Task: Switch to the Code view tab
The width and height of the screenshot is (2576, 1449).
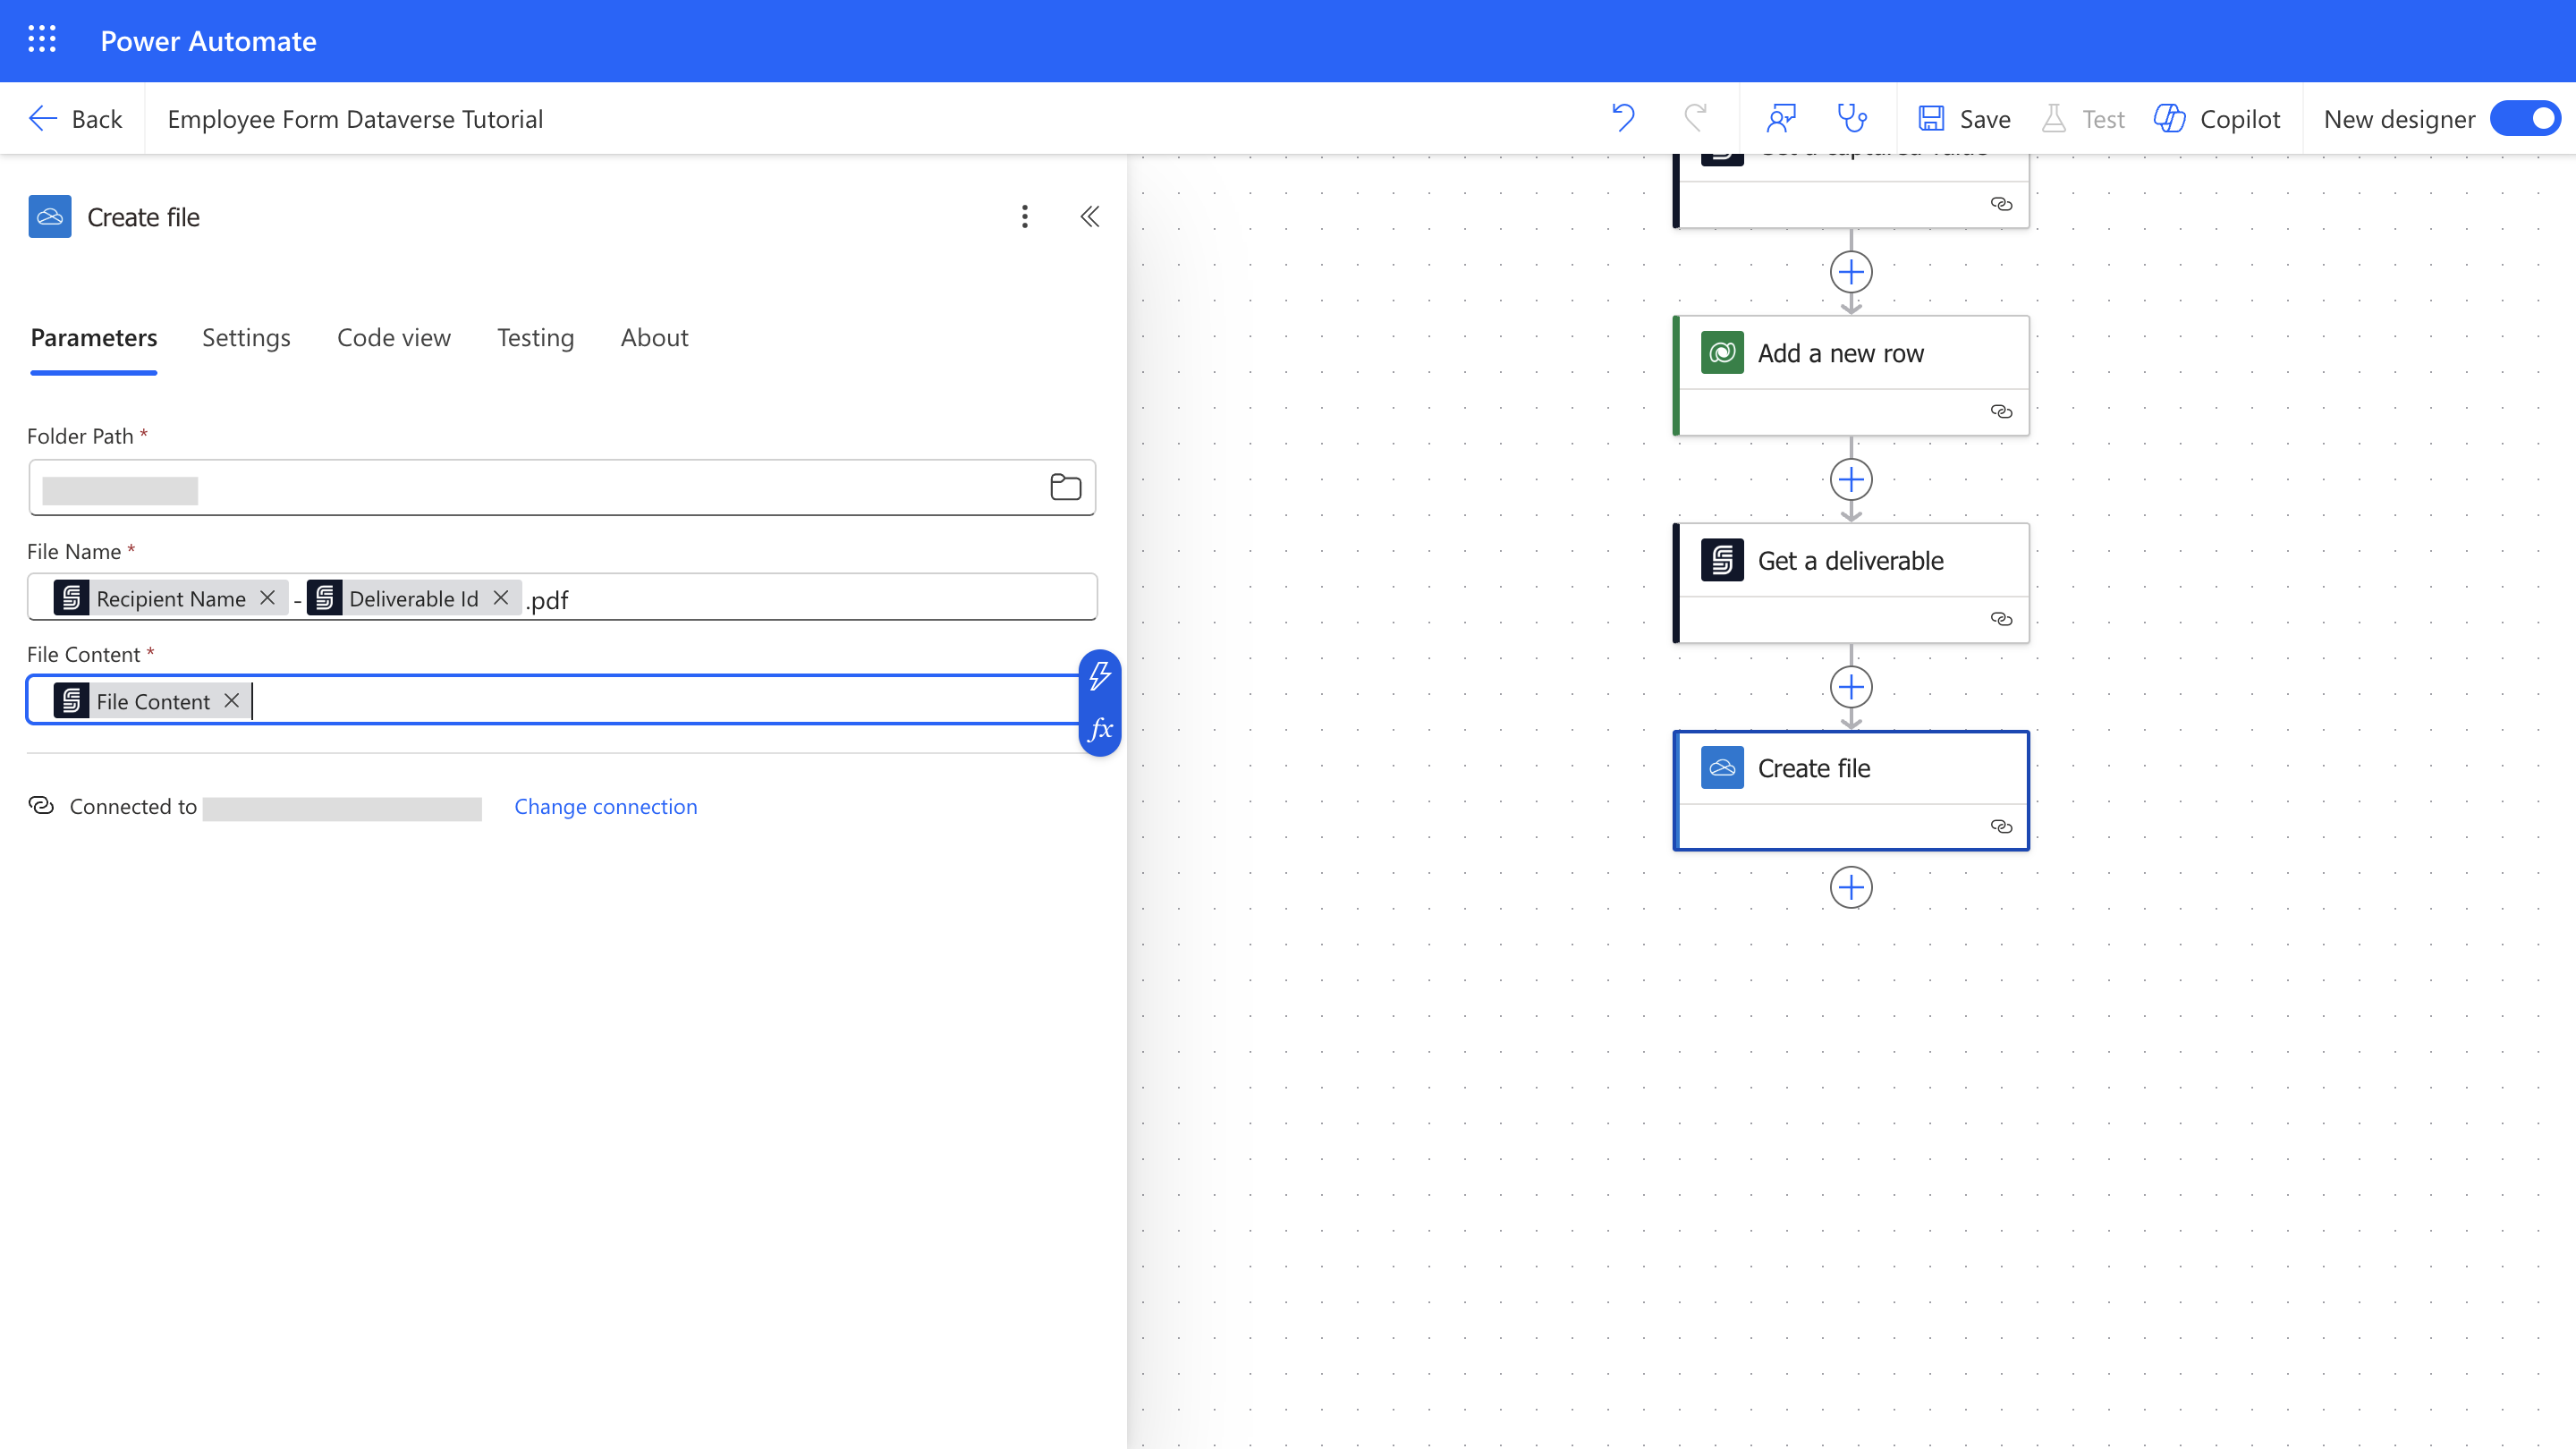Action: coord(394,338)
